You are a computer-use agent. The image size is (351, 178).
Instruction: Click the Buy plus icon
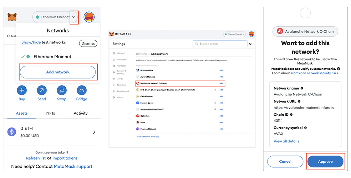(x=22, y=90)
